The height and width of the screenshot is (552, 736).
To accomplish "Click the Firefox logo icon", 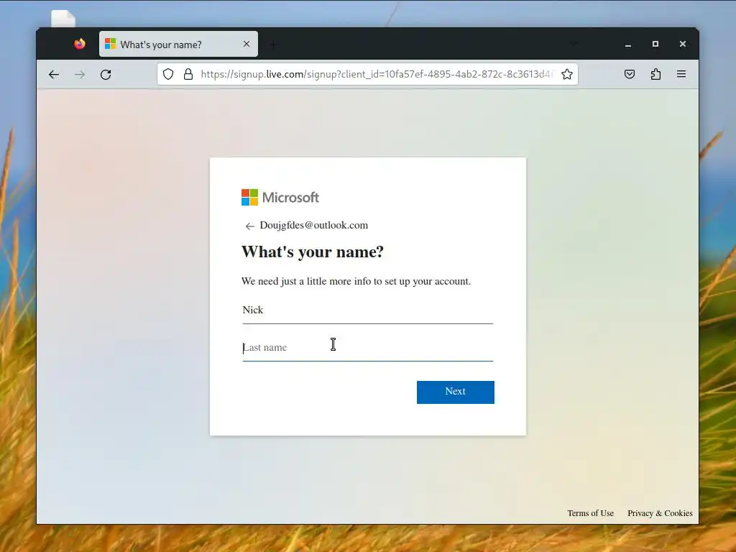I will click(80, 44).
